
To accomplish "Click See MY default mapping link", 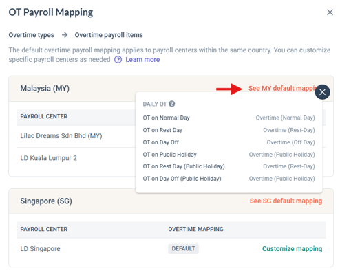I will [x=281, y=88].
